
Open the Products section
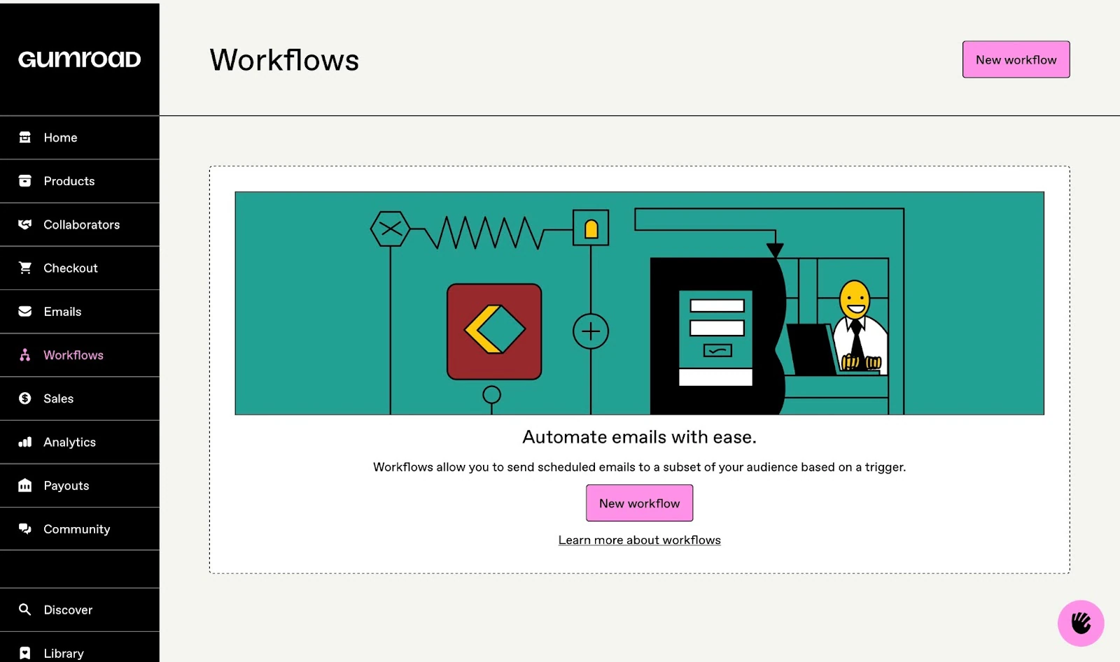pos(80,181)
